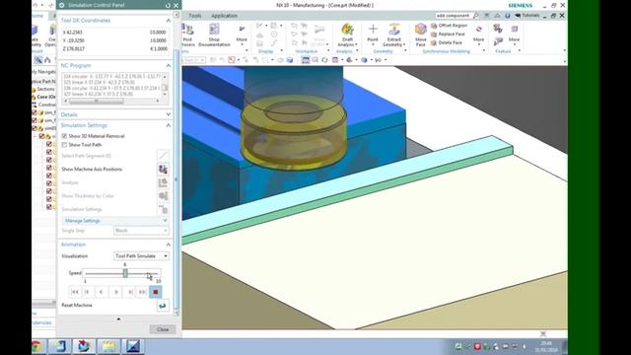631x355 pixels.
Task: Open File Explorer folder on taskbar
Action: pos(107,346)
